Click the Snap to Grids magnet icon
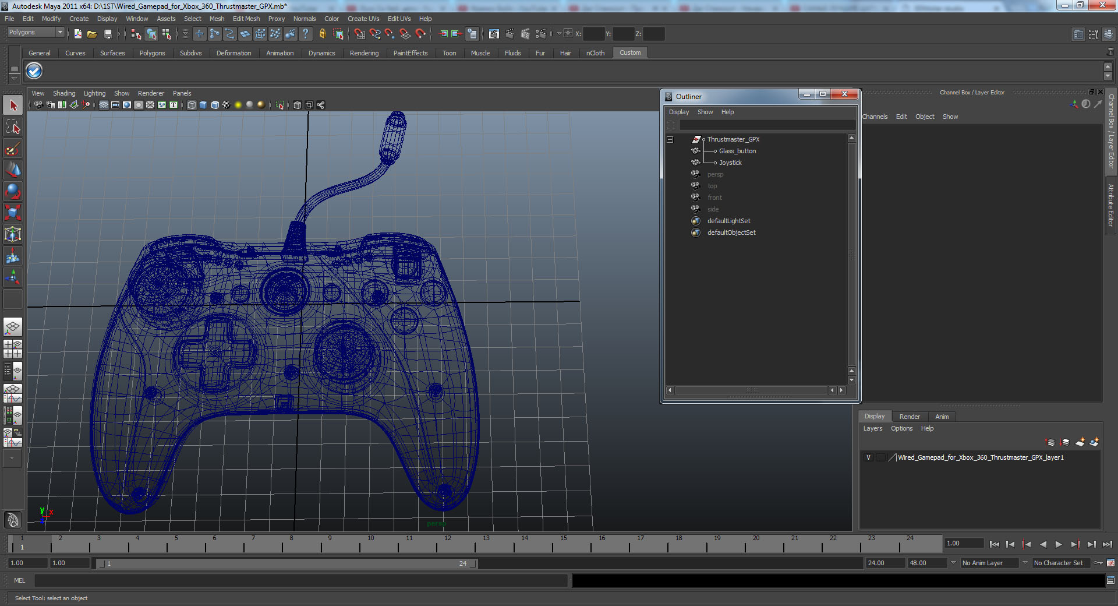1118x606 pixels. [x=359, y=34]
